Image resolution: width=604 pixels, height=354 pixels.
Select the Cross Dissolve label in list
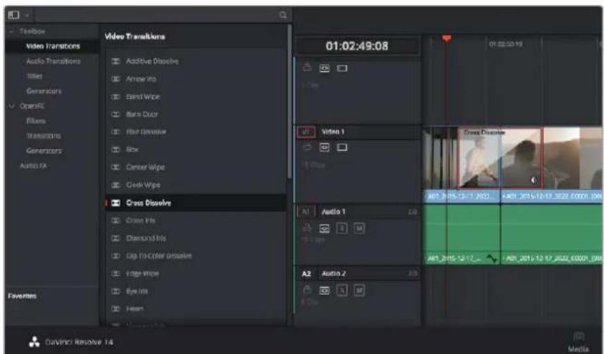pyautogui.click(x=149, y=203)
